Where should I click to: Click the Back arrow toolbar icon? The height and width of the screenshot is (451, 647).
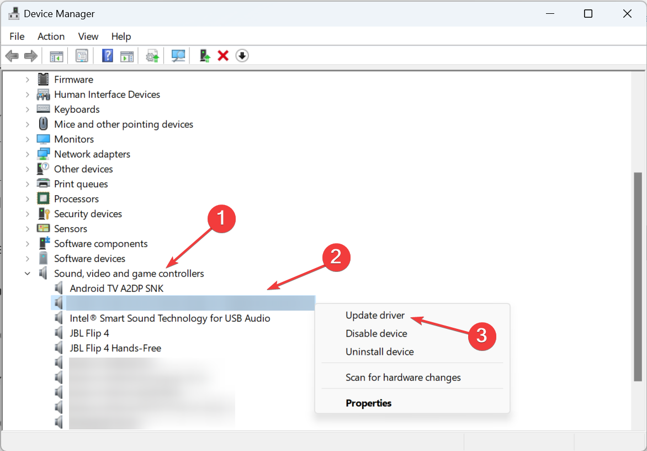tap(12, 56)
